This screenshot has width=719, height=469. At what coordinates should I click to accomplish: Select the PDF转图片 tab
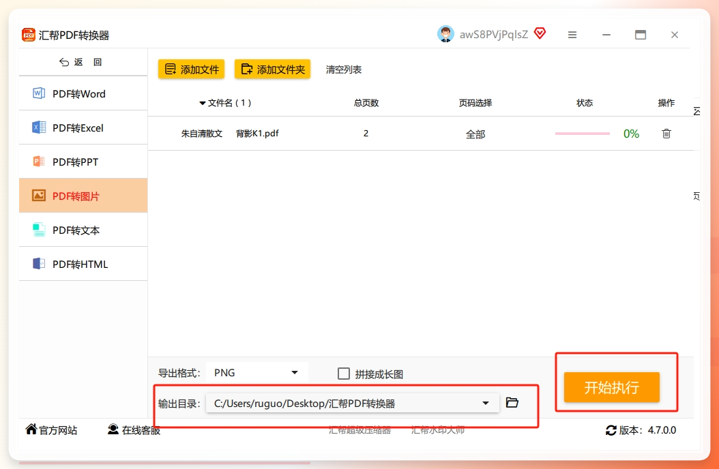83,196
